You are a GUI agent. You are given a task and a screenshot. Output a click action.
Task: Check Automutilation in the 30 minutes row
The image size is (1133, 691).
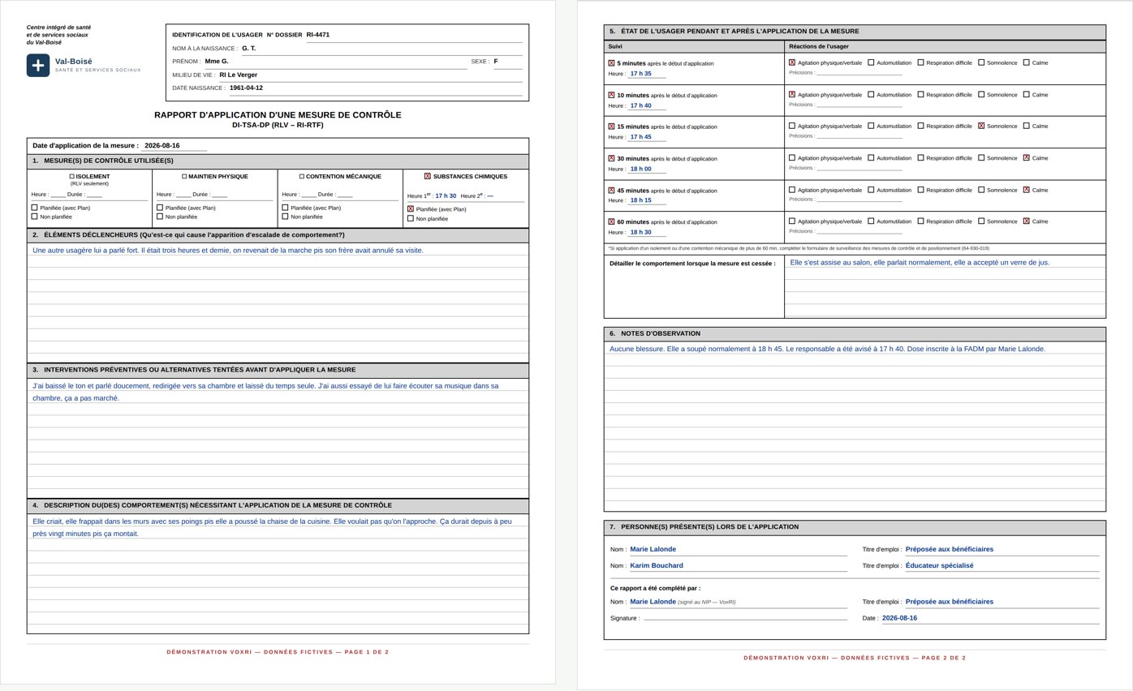coord(871,157)
